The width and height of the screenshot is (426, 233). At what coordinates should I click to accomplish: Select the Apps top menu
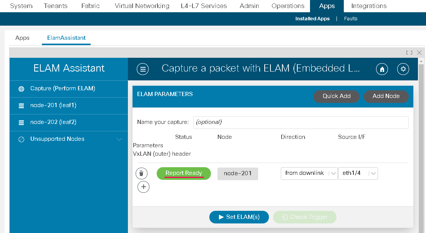point(327,6)
